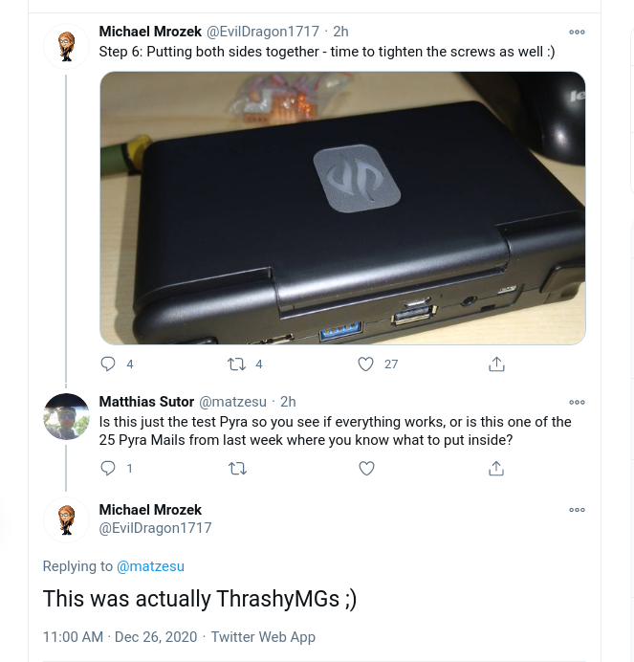Open Matthias Sutor's display name link
This screenshot has height=662, width=634.
[146, 402]
